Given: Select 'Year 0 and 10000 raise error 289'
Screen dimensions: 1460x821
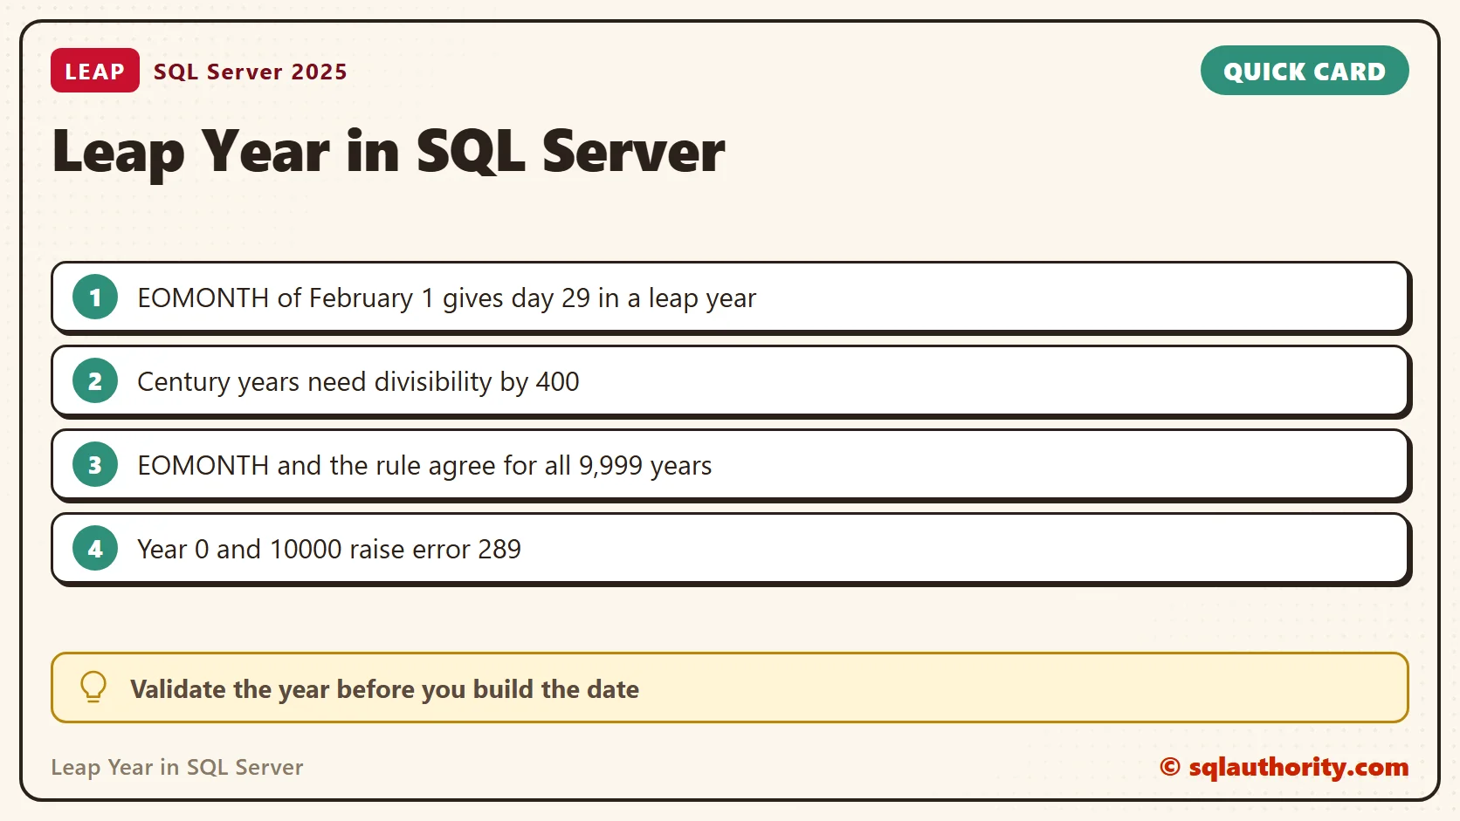Looking at the screenshot, I should [329, 550].
